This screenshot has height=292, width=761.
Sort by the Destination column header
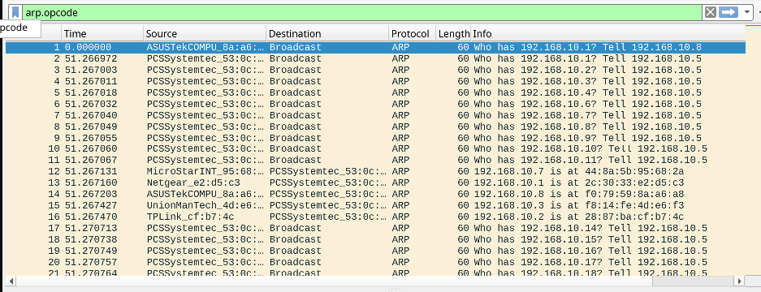(x=327, y=34)
